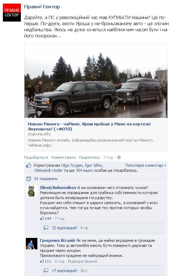Click the thumbs-up icon beside the likers list
179x276 pixels.
coord(28,165)
